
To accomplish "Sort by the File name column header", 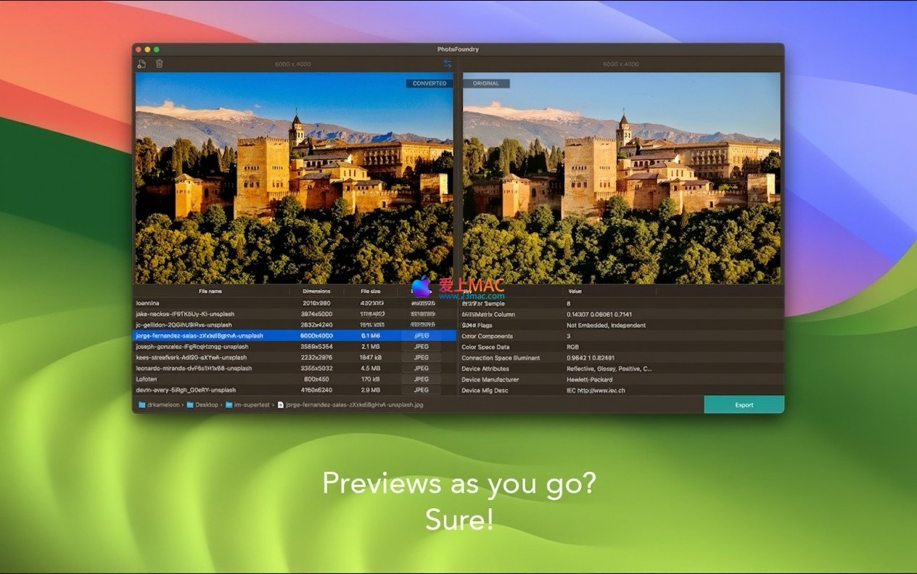I will point(210,291).
